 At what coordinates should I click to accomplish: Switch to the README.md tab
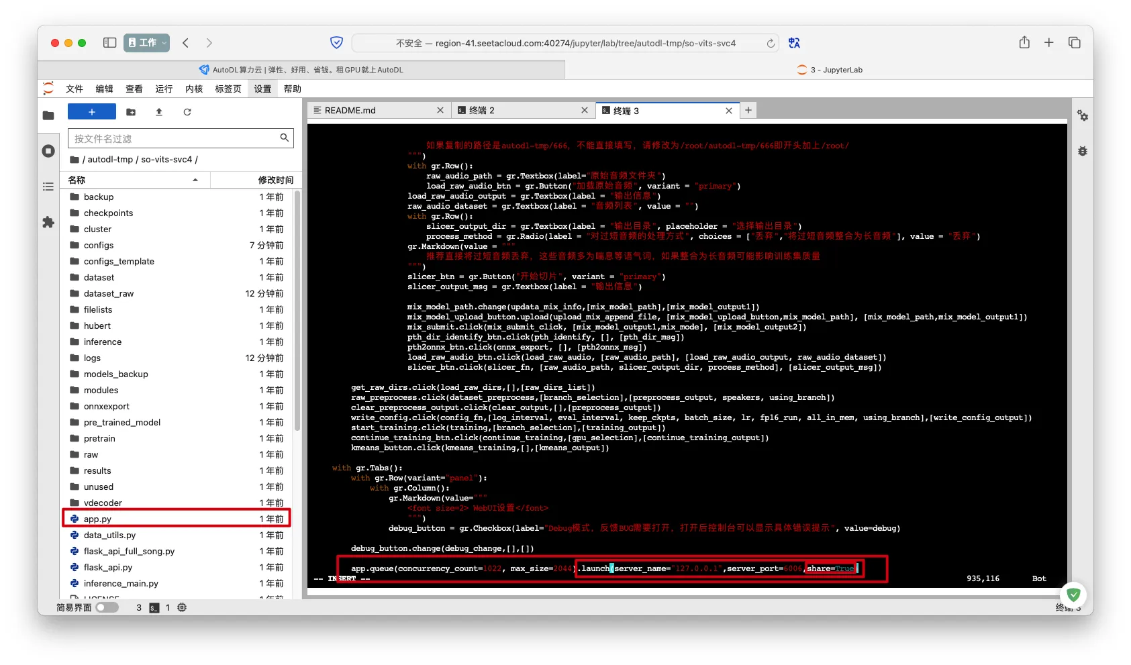[x=379, y=110]
